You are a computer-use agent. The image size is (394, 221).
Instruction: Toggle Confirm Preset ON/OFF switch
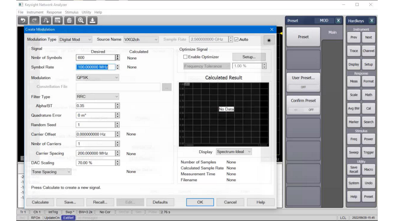tap(303, 110)
